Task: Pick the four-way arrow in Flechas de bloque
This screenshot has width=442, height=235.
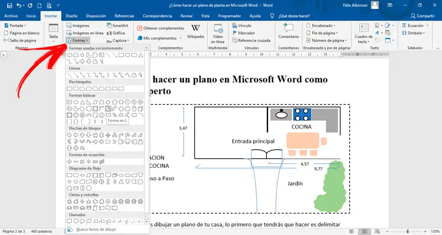Action: (x=108, y=135)
